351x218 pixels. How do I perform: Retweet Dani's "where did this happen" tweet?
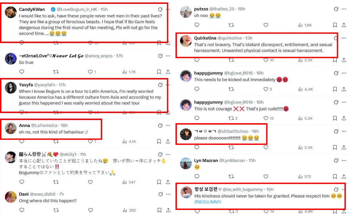[x=56, y=210]
